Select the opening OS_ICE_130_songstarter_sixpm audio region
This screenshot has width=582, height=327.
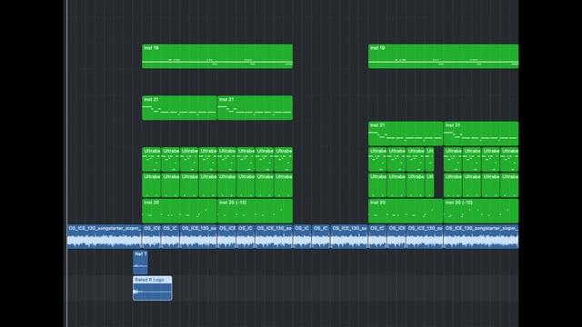click(x=105, y=236)
